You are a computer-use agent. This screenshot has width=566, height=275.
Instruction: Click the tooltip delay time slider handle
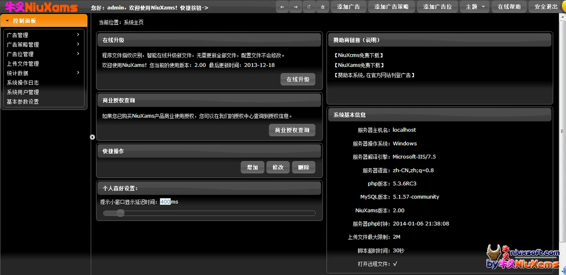pyautogui.click(x=120, y=213)
